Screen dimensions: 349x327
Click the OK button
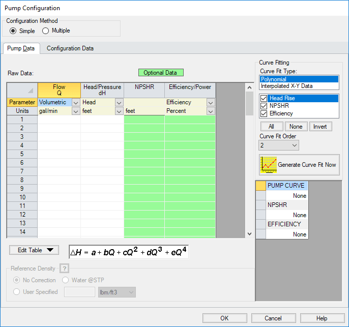(224, 318)
